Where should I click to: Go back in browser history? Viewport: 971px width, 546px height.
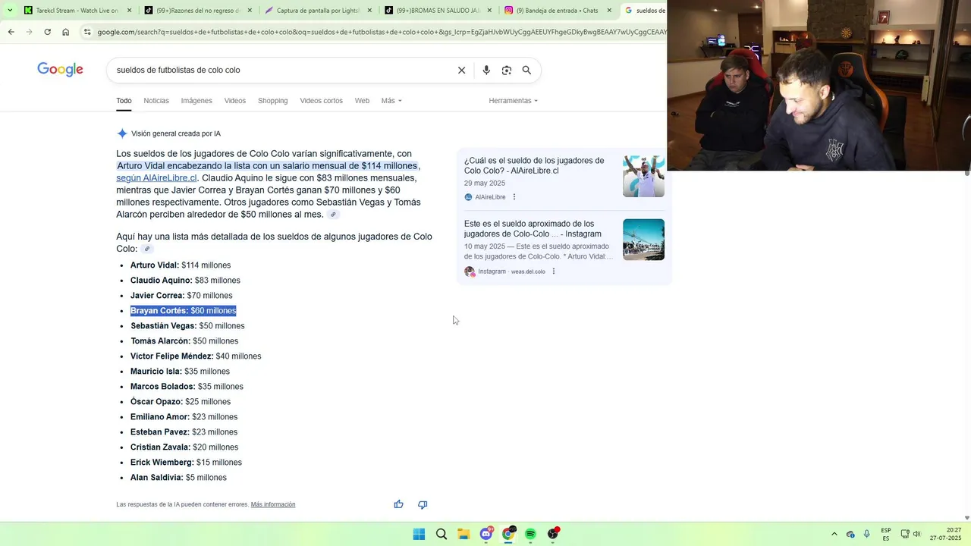tap(11, 32)
